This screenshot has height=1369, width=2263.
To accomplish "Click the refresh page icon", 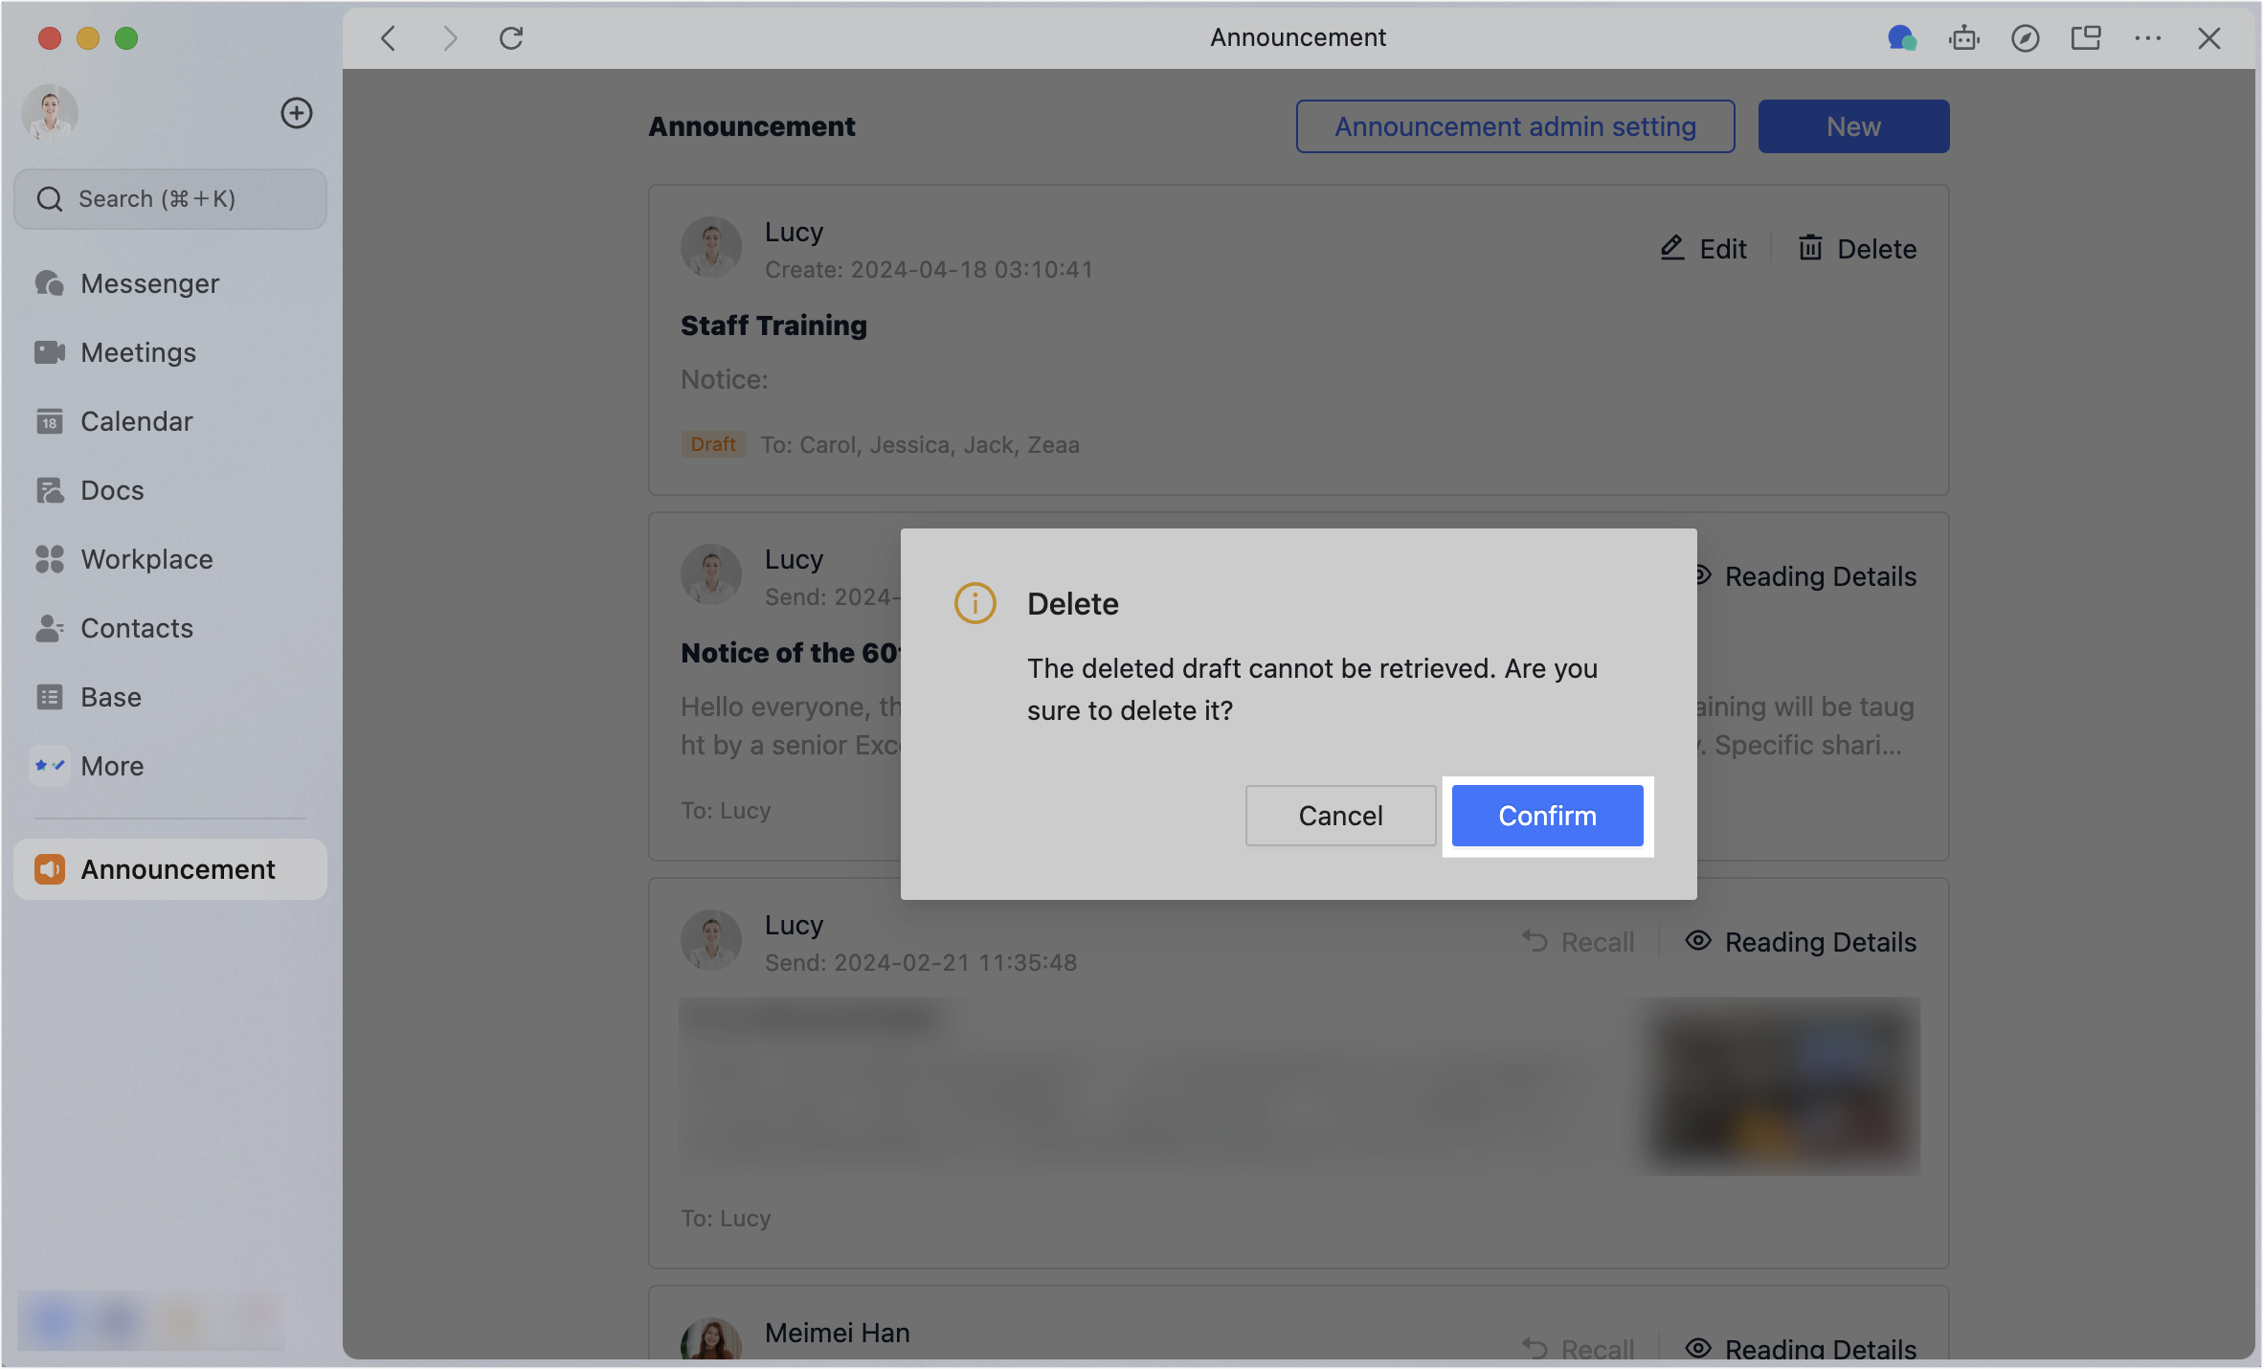I will 511,38.
